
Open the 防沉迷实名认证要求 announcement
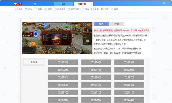(110, 44)
